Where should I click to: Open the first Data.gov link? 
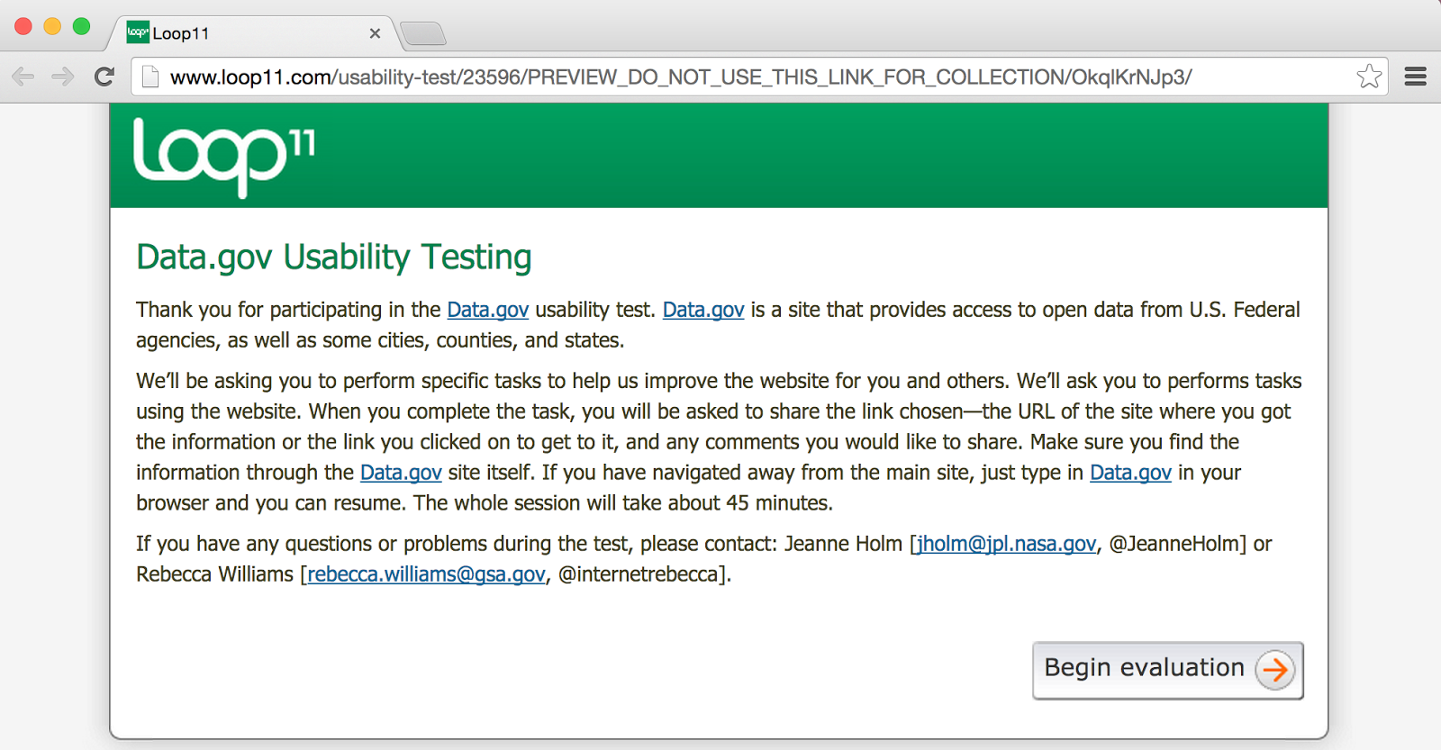487,310
